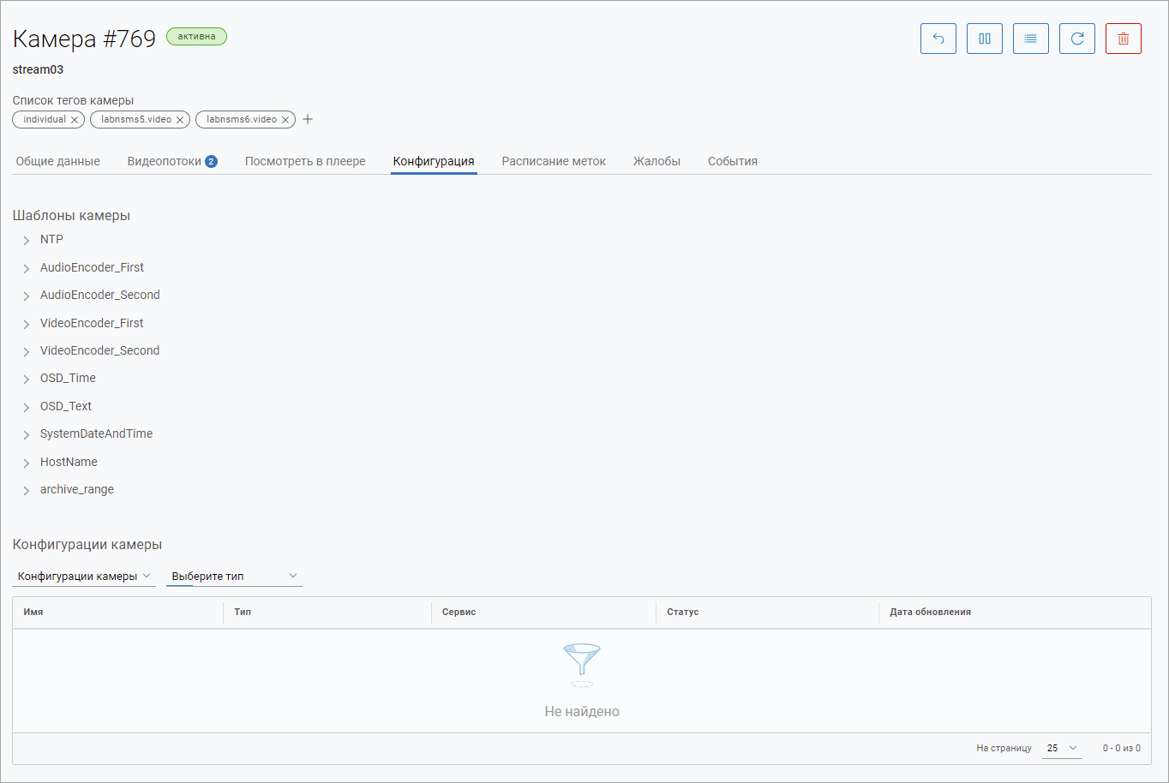Click the Имя column header

point(33,613)
